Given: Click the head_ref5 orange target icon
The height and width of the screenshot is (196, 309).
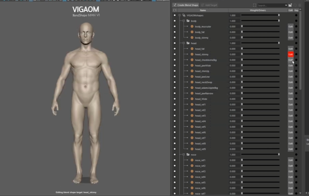Looking at the screenshot, I should click(x=192, y=127).
